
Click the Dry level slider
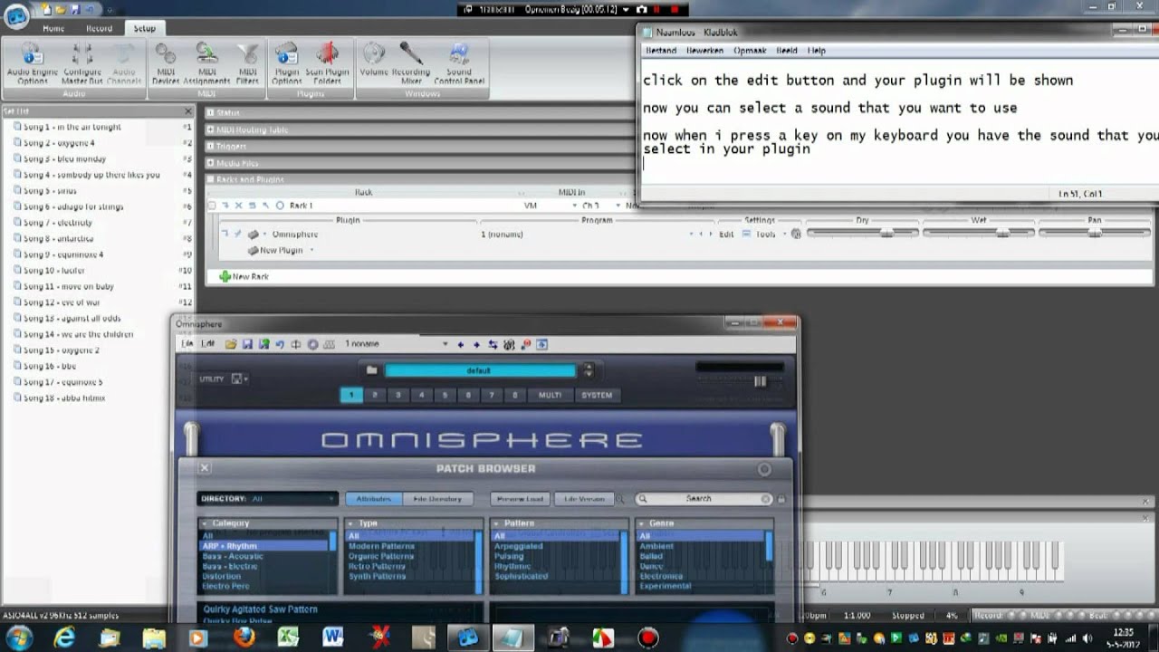(x=861, y=233)
